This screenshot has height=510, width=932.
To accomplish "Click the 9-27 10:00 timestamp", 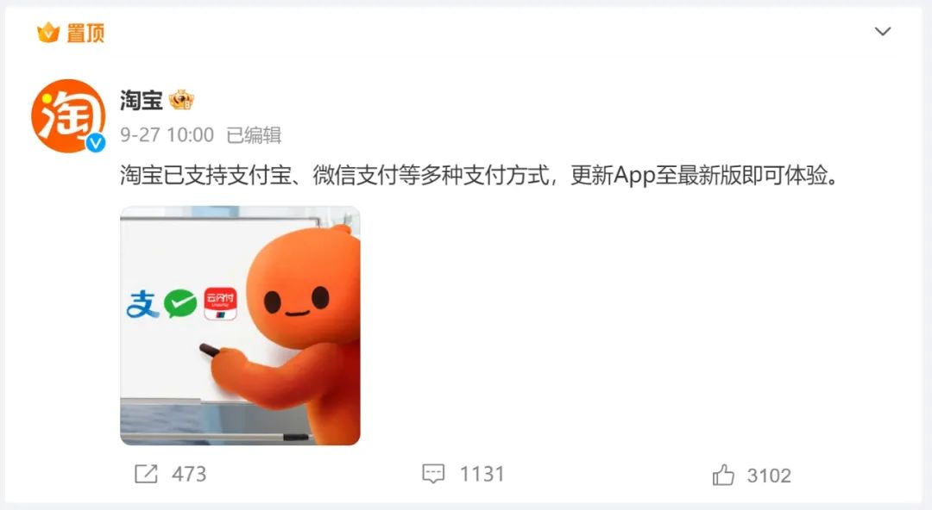I will (167, 134).
